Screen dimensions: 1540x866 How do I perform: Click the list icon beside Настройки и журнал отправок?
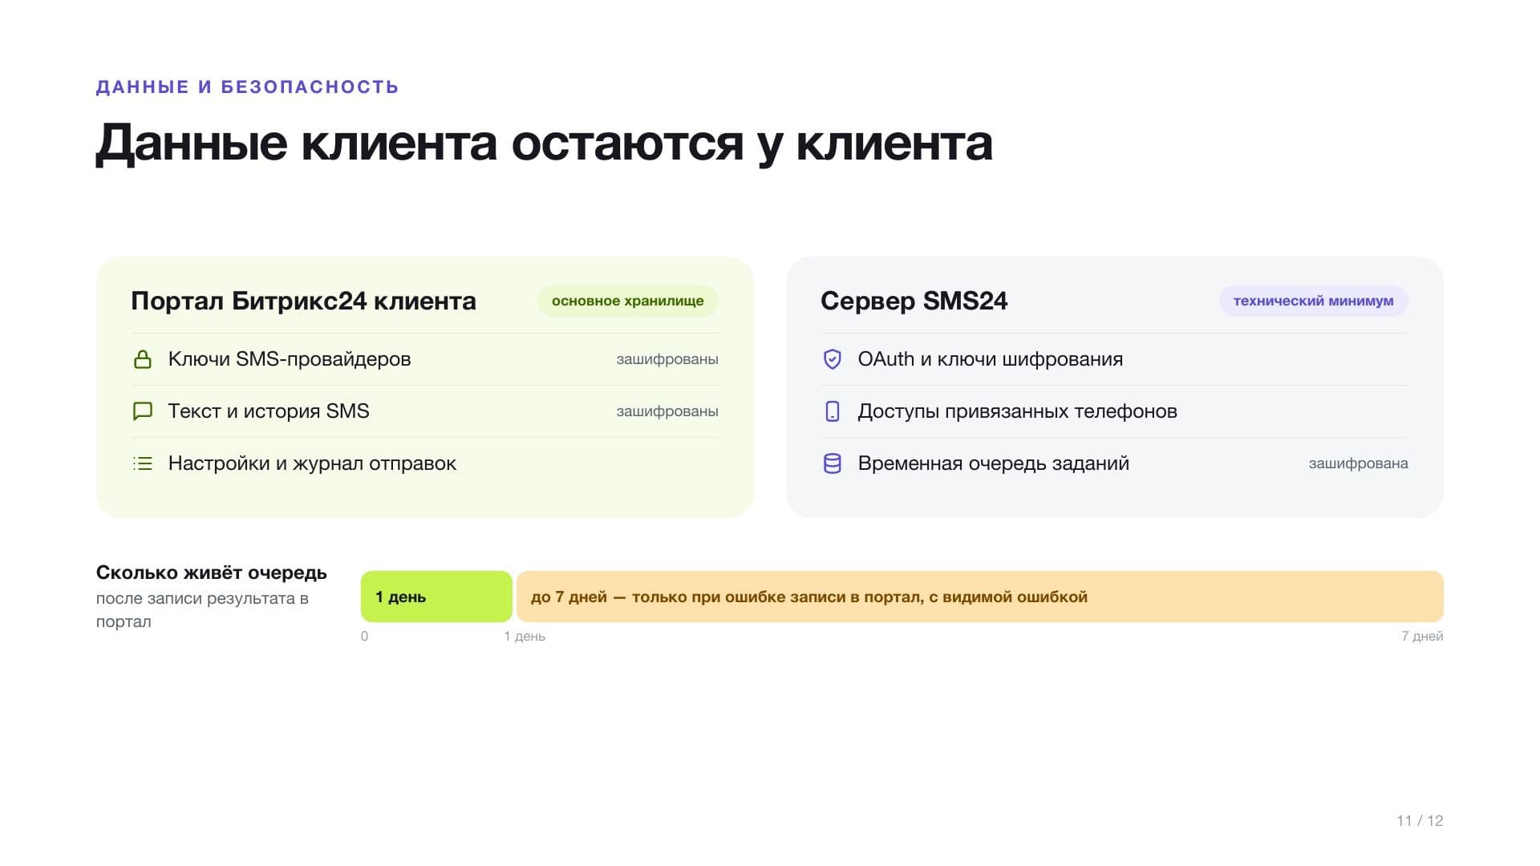(x=143, y=463)
